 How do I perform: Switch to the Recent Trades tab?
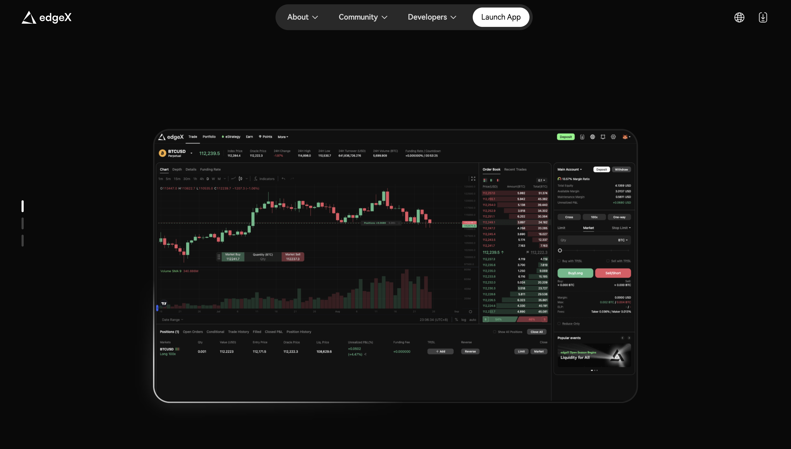515,169
